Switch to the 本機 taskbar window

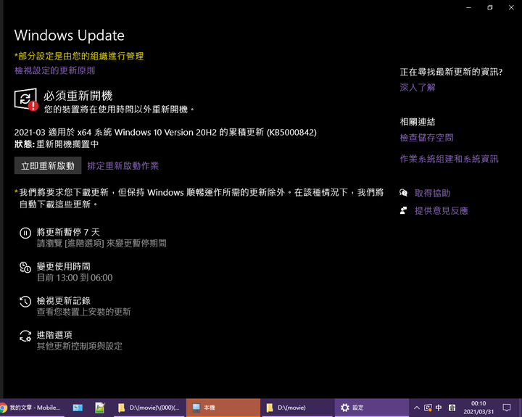point(223,408)
